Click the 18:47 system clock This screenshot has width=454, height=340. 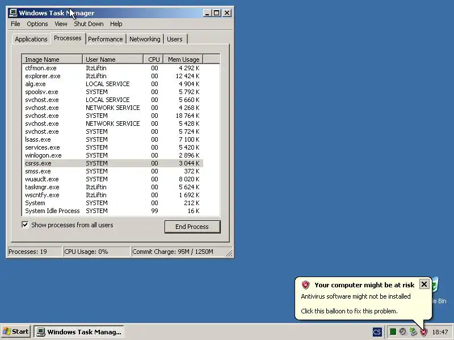[x=440, y=332]
